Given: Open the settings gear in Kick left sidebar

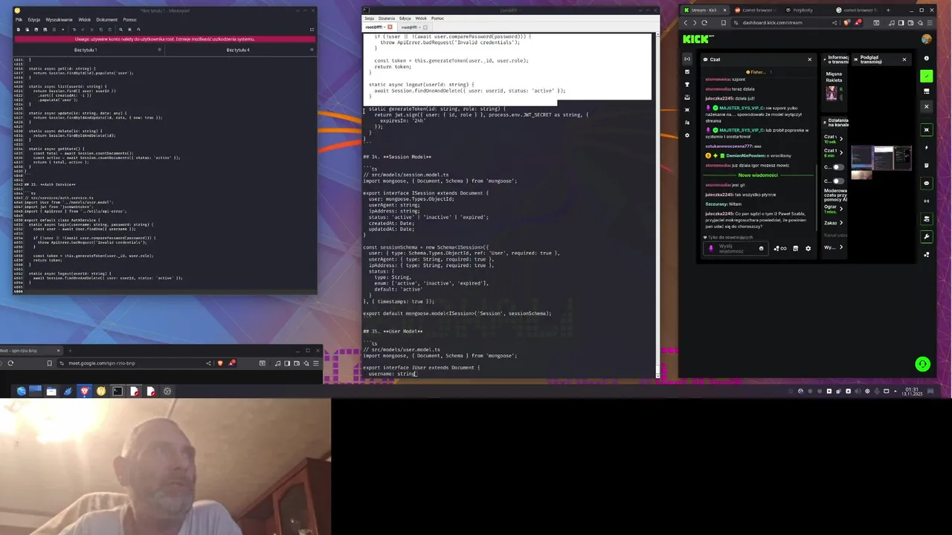Looking at the screenshot, I should (687, 135).
